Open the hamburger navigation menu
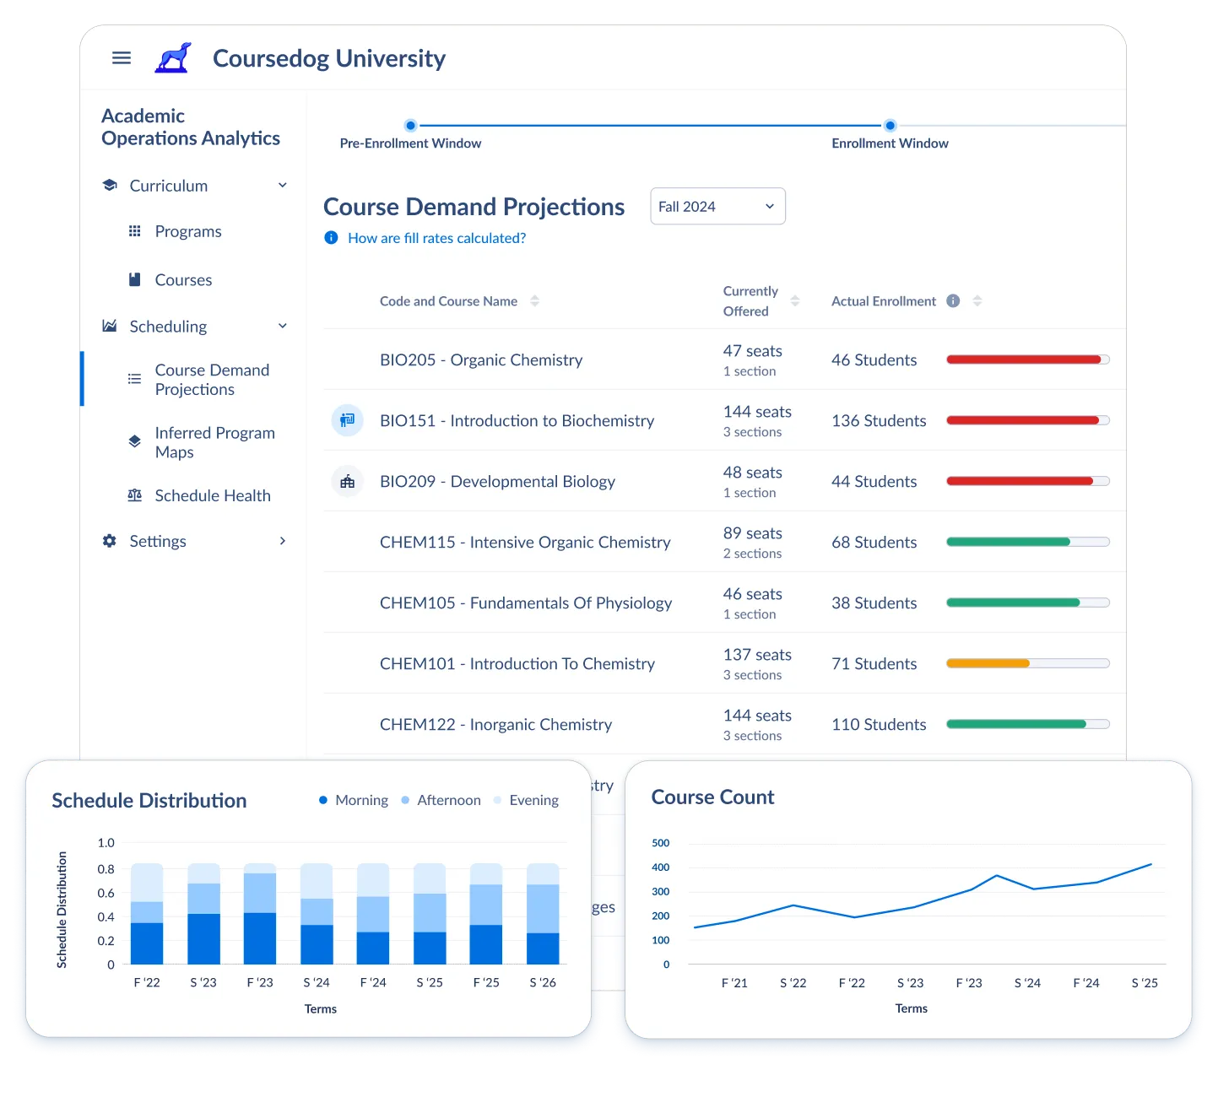 click(x=122, y=57)
